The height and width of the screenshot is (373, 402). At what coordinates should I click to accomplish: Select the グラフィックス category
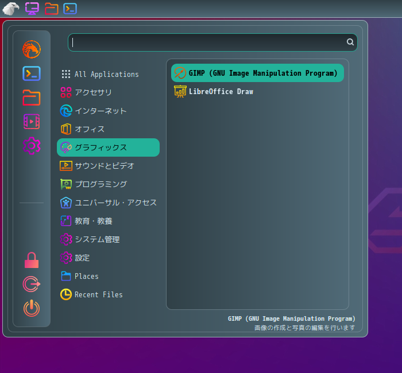108,147
